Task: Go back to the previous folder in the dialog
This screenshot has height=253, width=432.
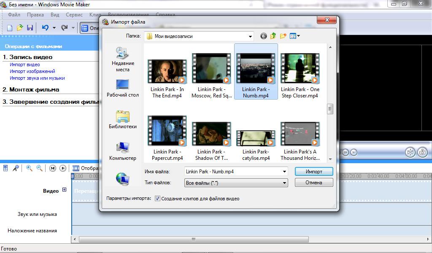Action: coord(264,36)
